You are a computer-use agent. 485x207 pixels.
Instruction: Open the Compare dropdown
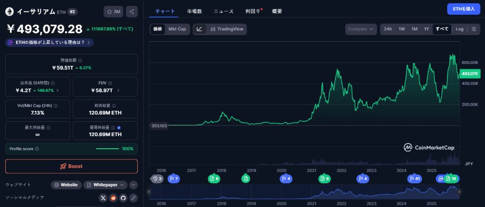point(361,29)
